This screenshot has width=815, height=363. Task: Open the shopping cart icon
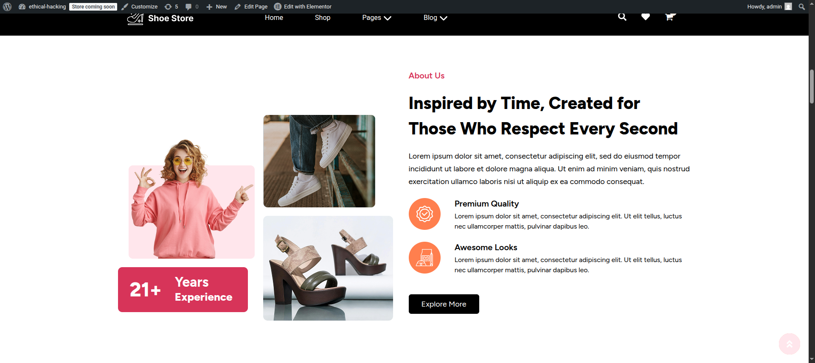[x=669, y=17]
